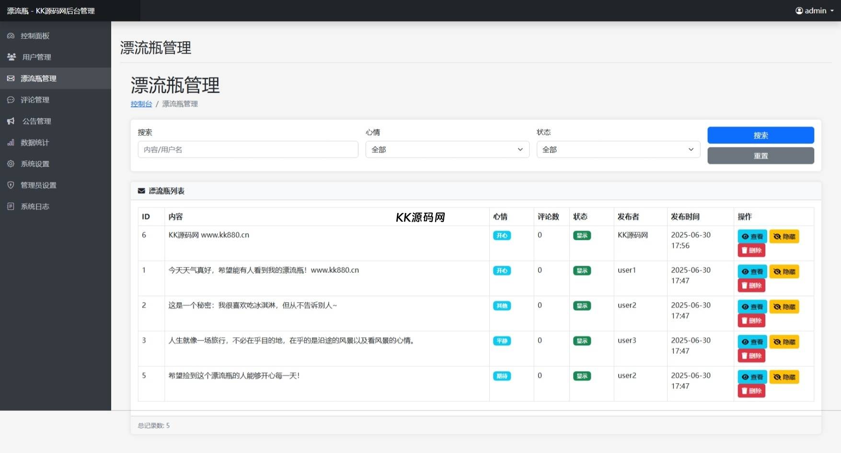Expand the 心情 filter dropdown

[447, 149]
